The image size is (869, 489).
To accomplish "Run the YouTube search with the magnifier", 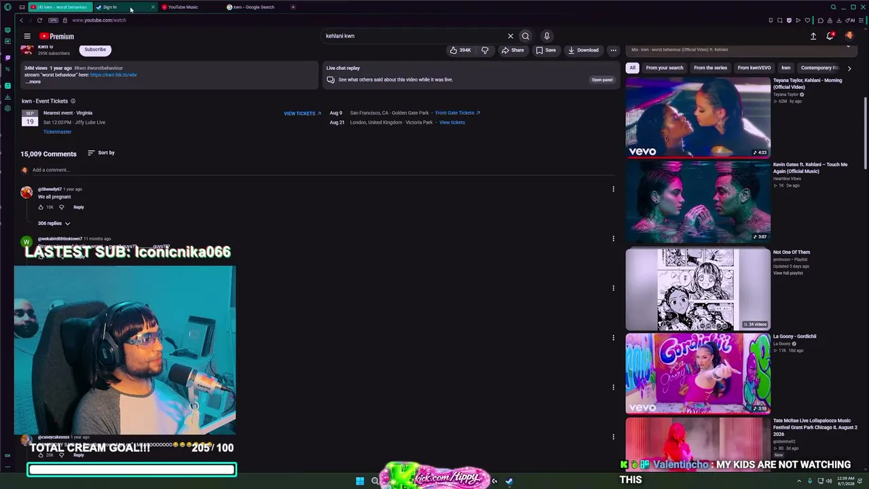I will pyautogui.click(x=525, y=36).
